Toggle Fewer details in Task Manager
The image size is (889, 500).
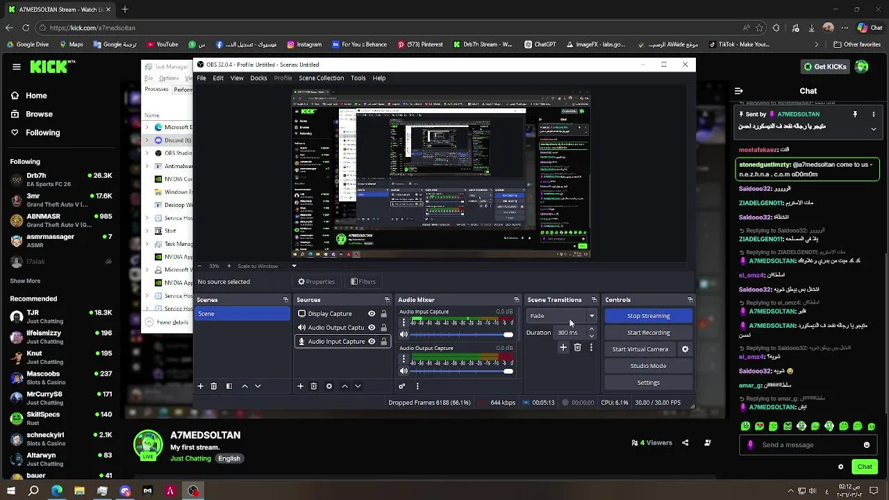click(167, 322)
